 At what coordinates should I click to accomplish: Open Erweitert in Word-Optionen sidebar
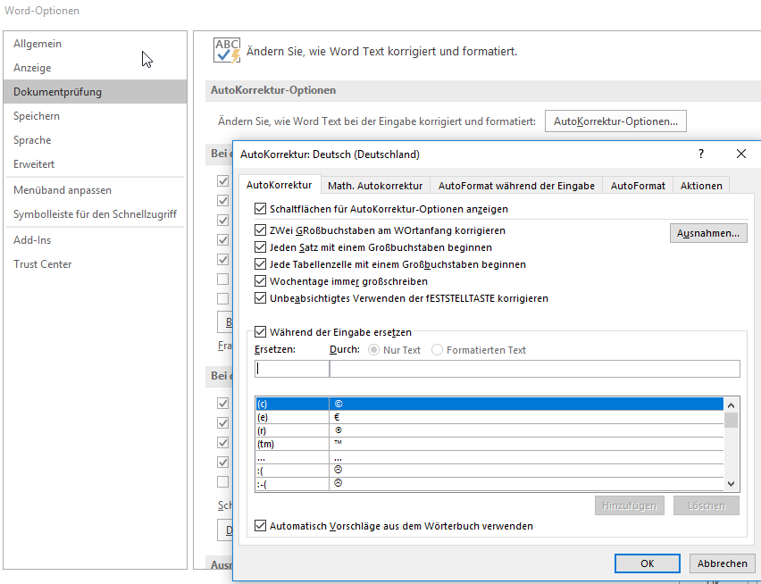click(x=95, y=164)
